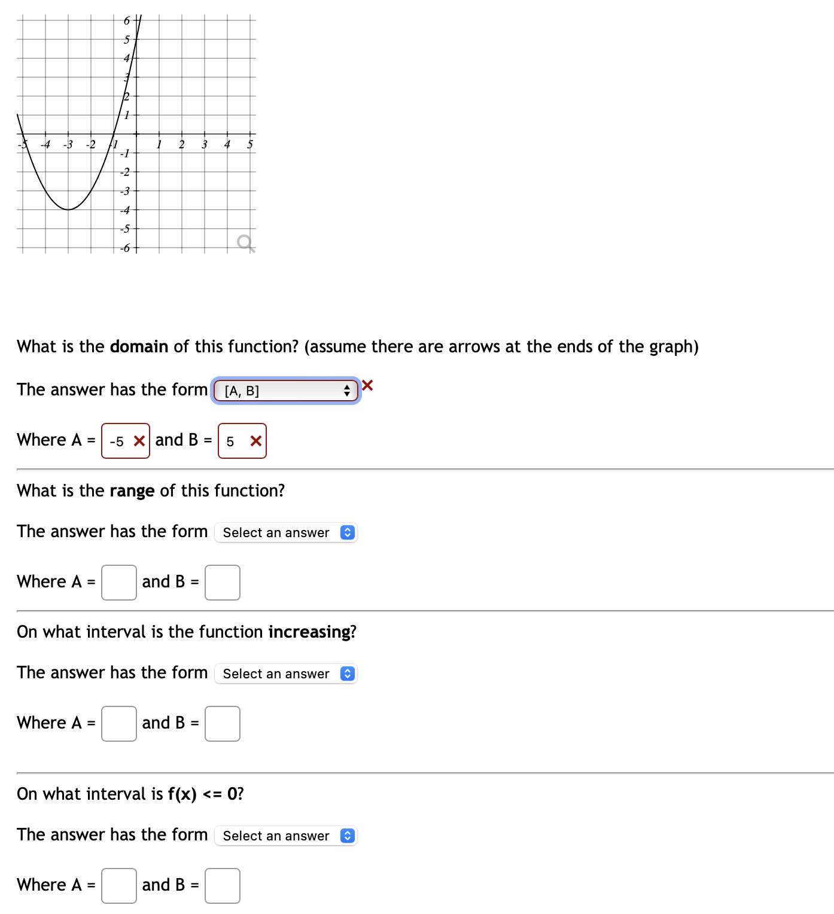834x914 pixels.
Task: Click the up-down arrows on the [A, B] selector
Action: [347, 391]
